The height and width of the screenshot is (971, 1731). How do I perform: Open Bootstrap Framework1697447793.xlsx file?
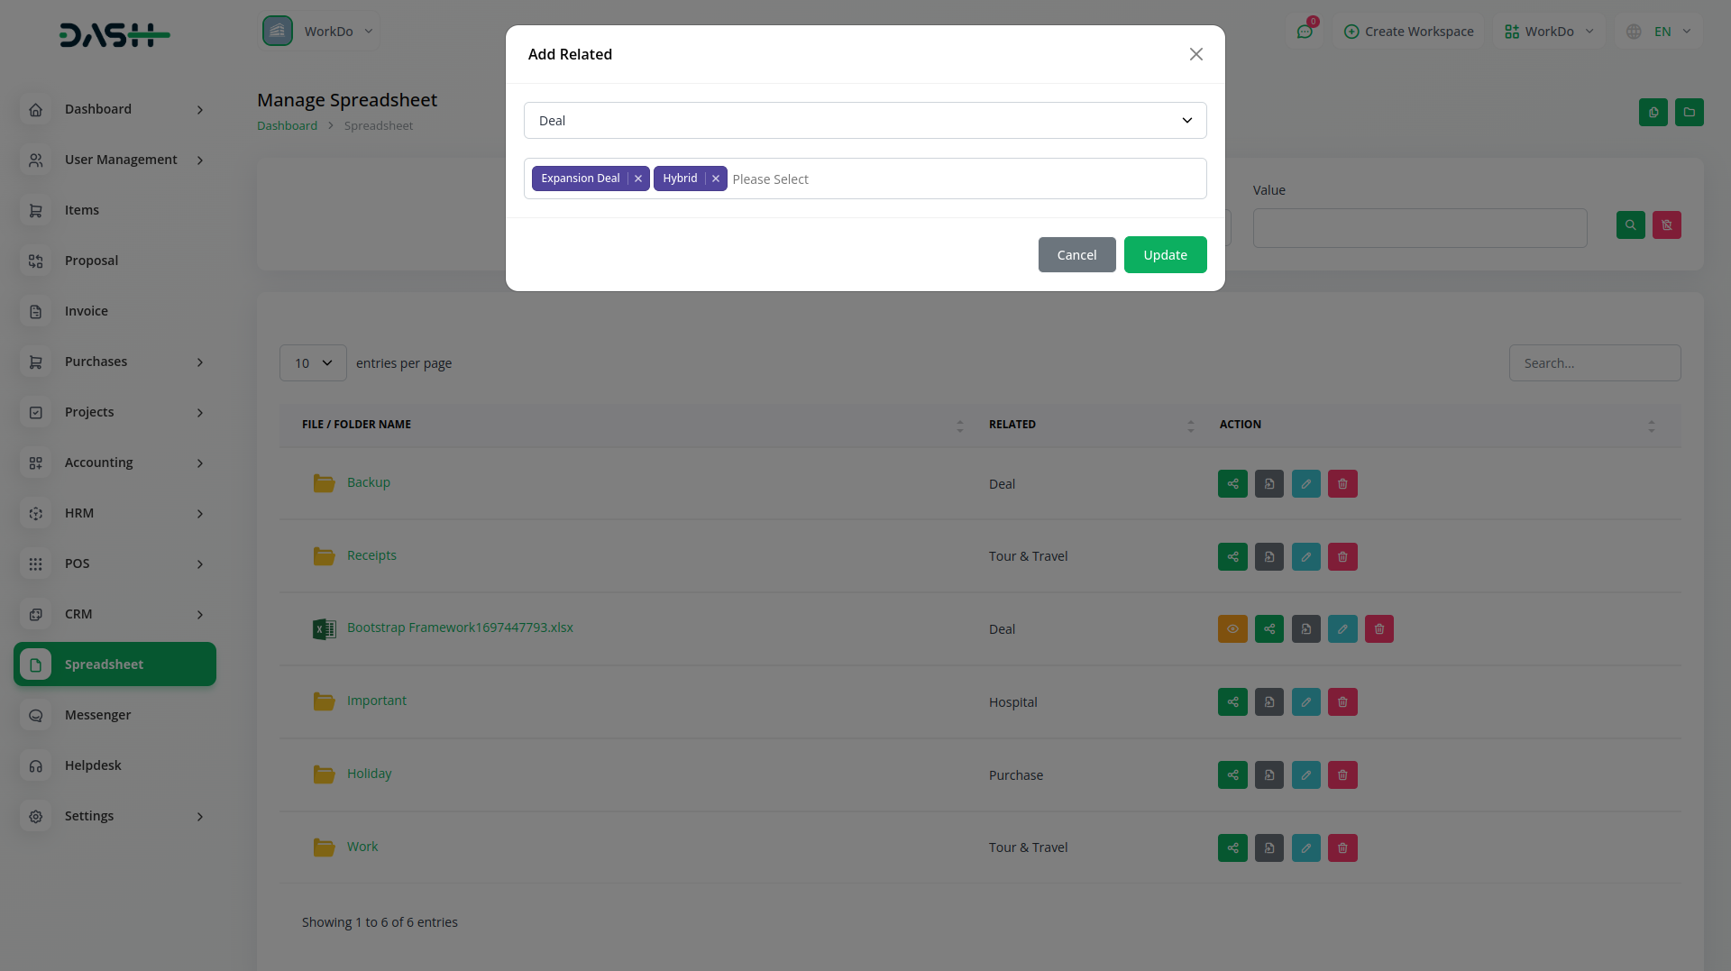pyautogui.click(x=460, y=627)
